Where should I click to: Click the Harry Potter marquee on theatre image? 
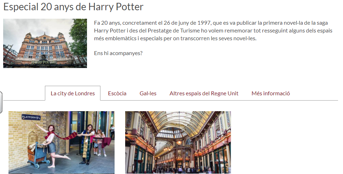click(43, 62)
